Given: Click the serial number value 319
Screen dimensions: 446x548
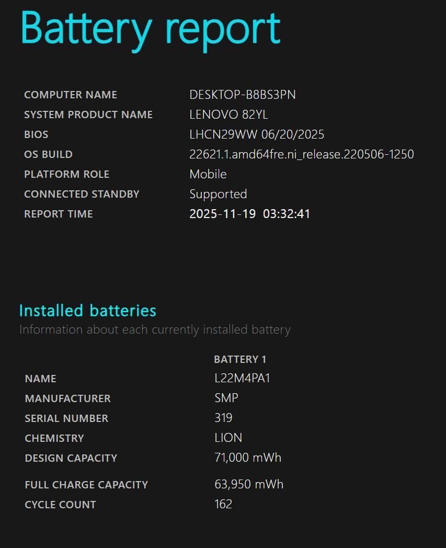Looking at the screenshot, I should pos(223,418).
